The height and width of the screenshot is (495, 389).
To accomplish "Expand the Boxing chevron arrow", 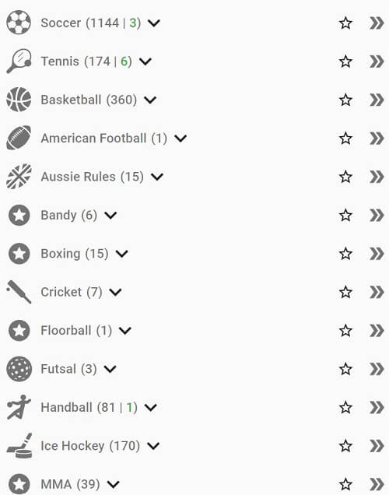I will pos(122,254).
